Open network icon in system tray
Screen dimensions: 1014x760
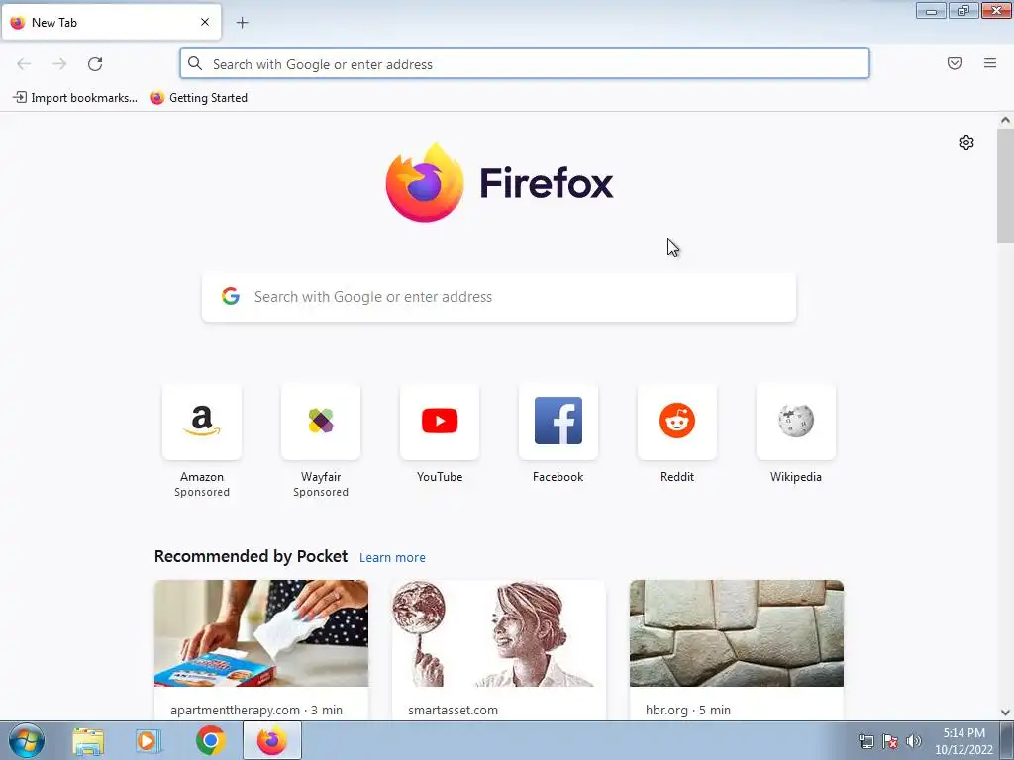[x=865, y=741]
